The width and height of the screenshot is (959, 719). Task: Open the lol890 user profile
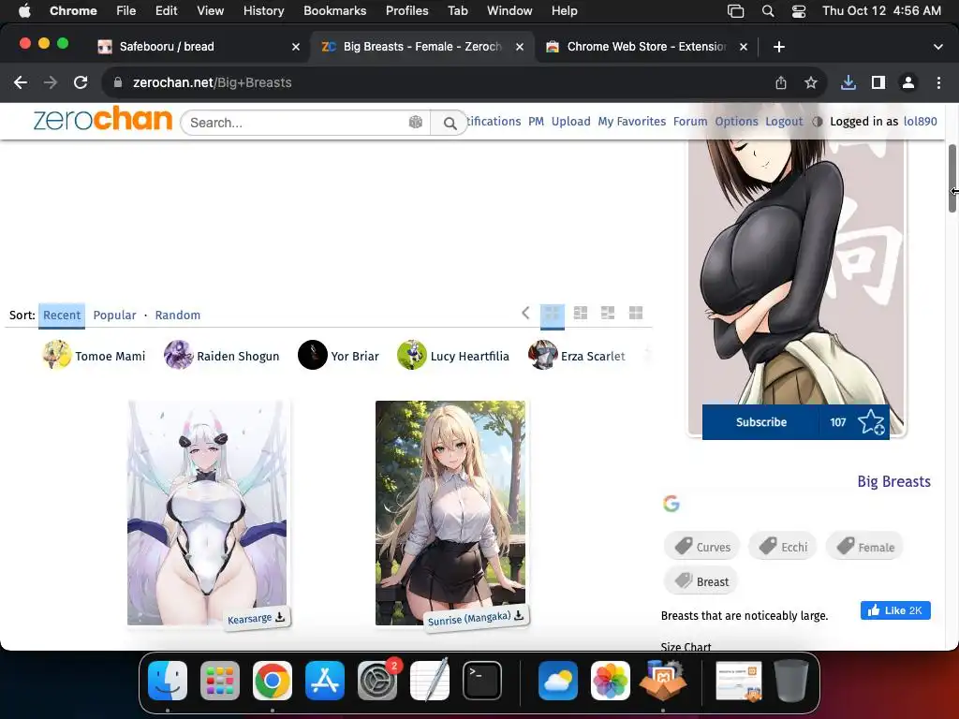pos(920,121)
